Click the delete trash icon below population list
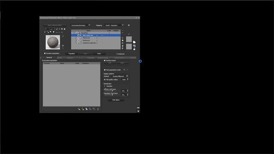This screenshot has height=154, width=274. coord(98,109)
